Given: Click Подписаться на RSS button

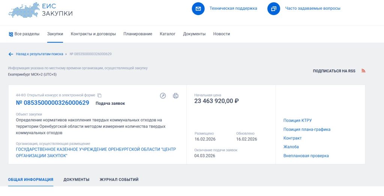Looking at the screenshot, I should tap(334, 71).
